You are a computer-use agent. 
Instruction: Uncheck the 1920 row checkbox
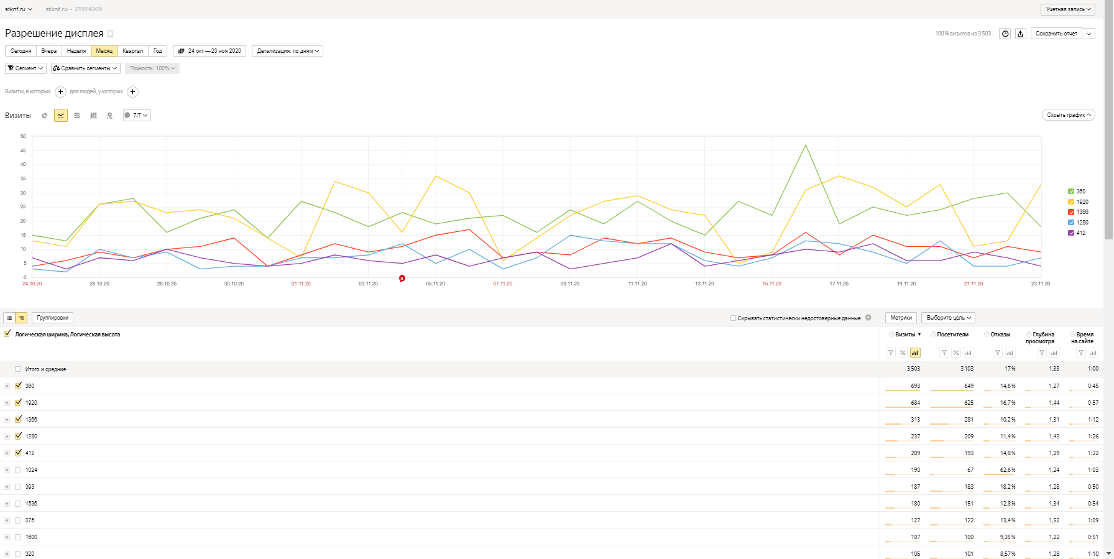coord(18,402)
